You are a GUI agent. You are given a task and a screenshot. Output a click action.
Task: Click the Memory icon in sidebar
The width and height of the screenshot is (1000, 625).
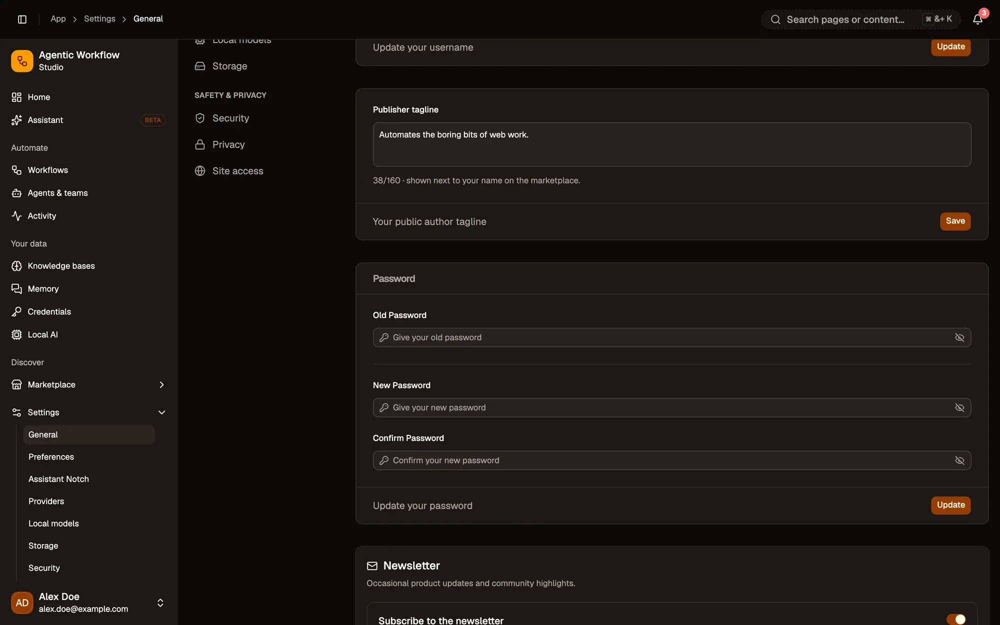[16, 289]
